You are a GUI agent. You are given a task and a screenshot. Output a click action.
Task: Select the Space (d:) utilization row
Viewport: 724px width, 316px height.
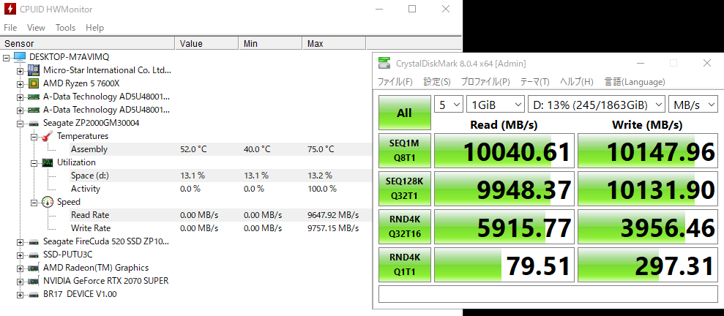(x=220, y=176)
